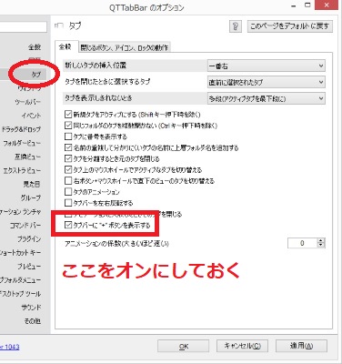Select イベント category in sidebar
Image resolution: width=342 pixels, height=364 pixels.
31,116
